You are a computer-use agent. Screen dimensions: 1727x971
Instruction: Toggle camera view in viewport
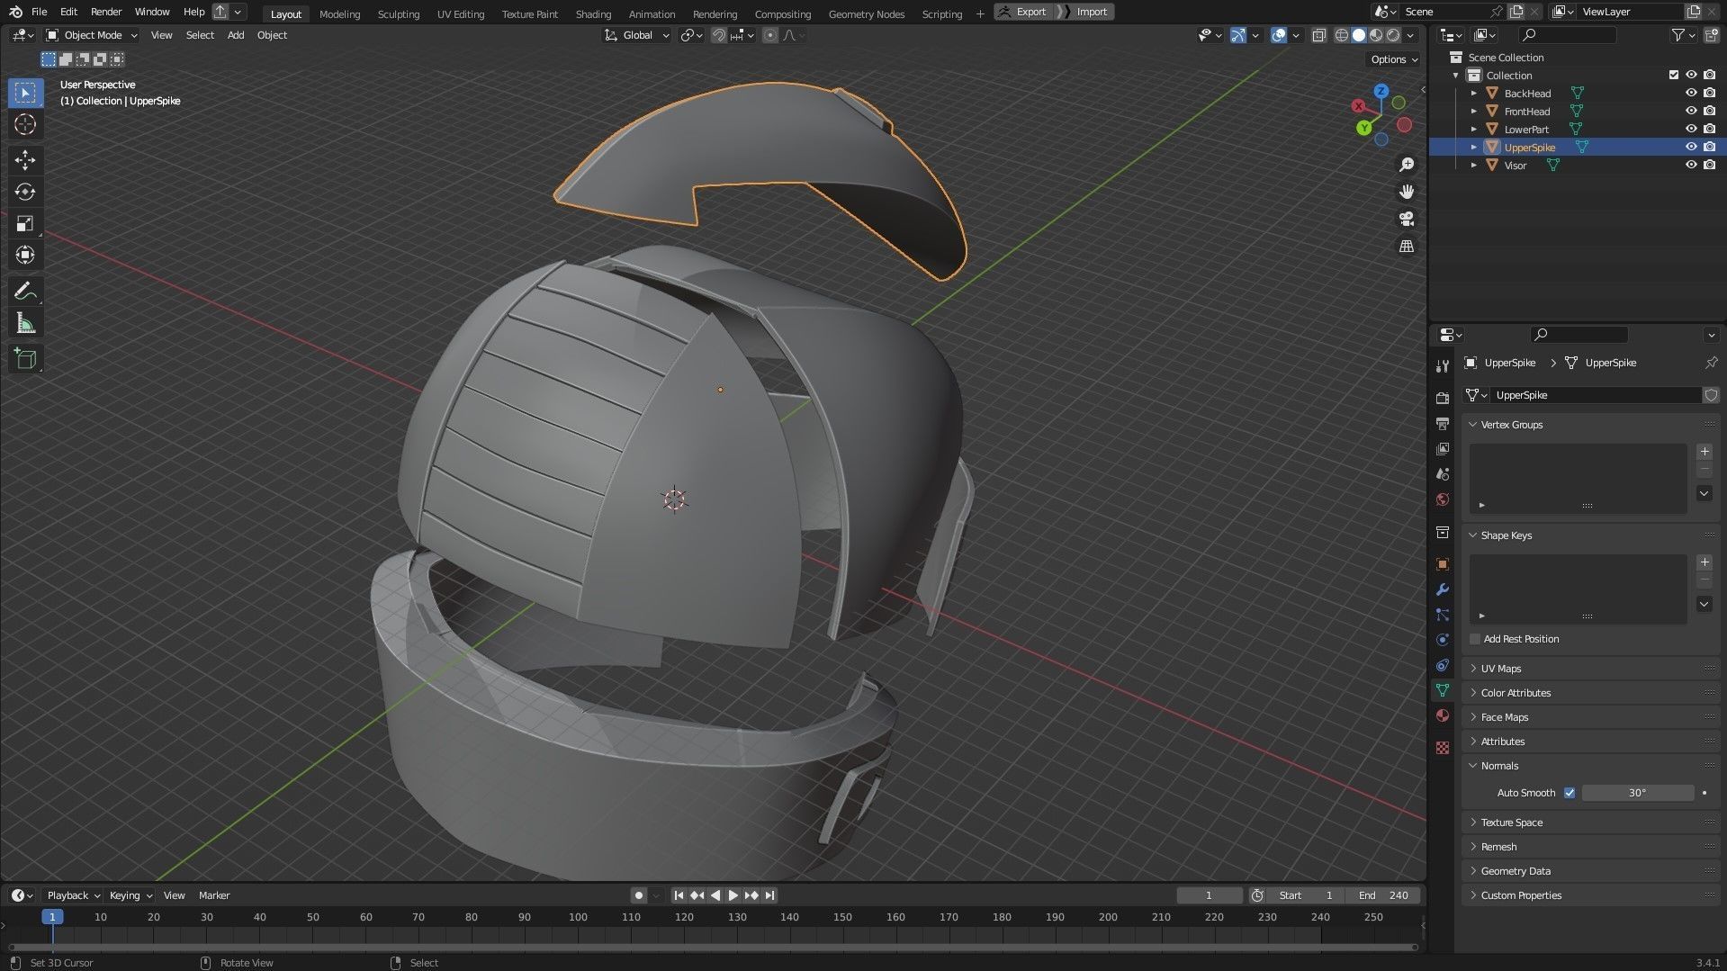click(x=1406, y=219)
